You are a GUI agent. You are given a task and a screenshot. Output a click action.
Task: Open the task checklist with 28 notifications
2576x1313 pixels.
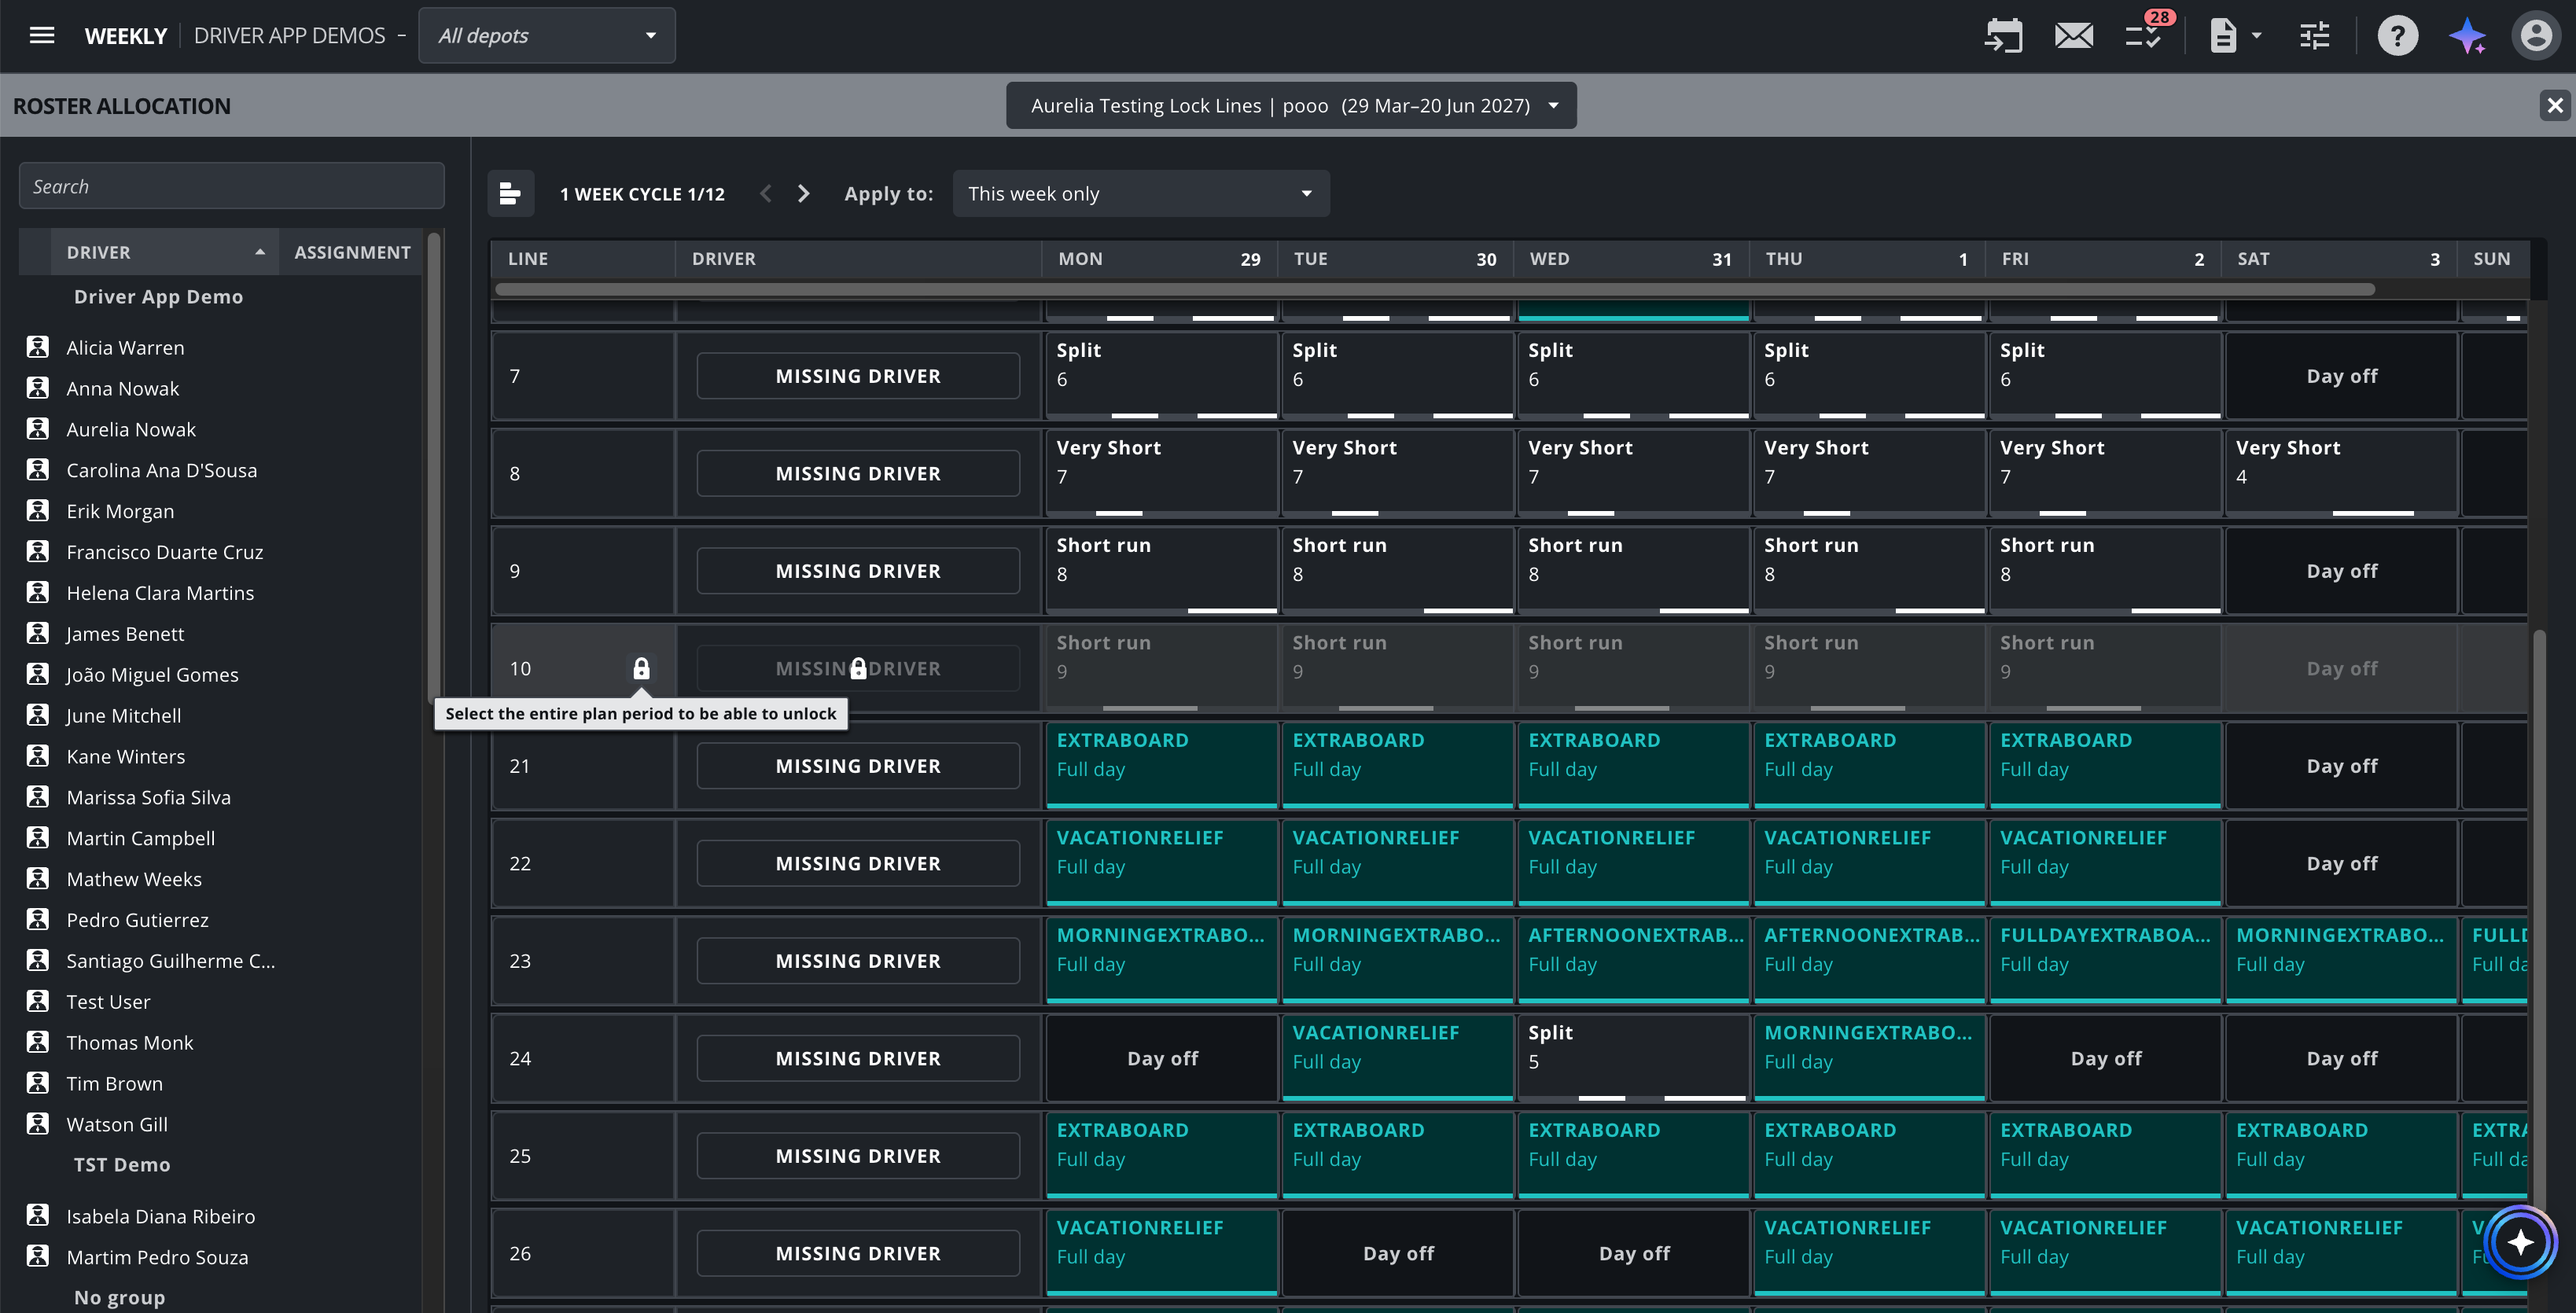2144,36
